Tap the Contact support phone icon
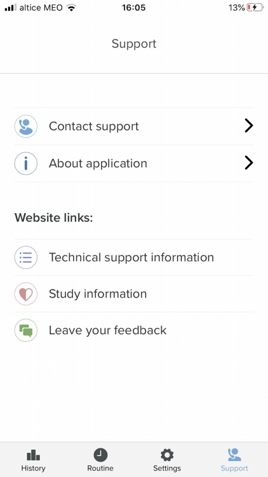The height and width of the screenshot is (477, 268). [x=26, y=127]
